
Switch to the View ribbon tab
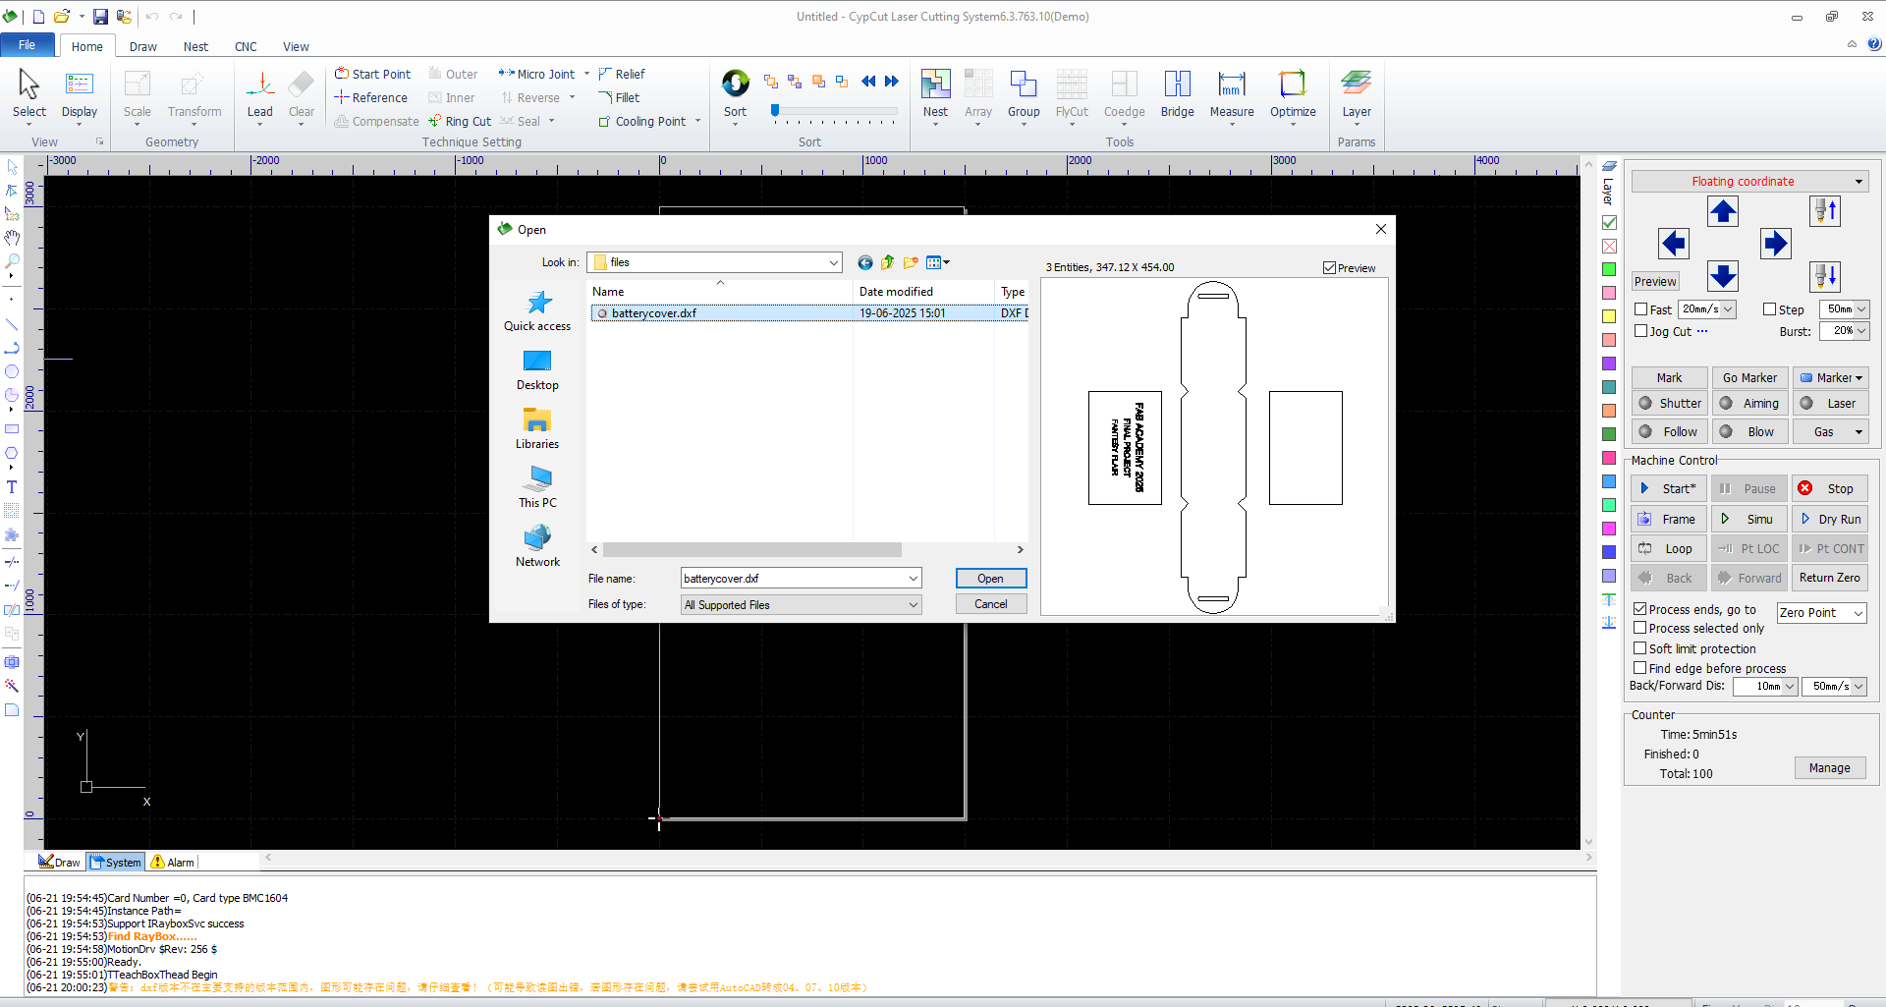296,46
